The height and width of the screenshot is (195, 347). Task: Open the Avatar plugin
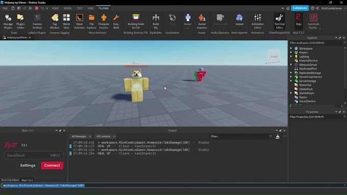[x=188, y=21]
